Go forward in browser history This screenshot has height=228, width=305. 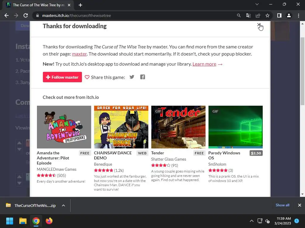tap(16, 15)
